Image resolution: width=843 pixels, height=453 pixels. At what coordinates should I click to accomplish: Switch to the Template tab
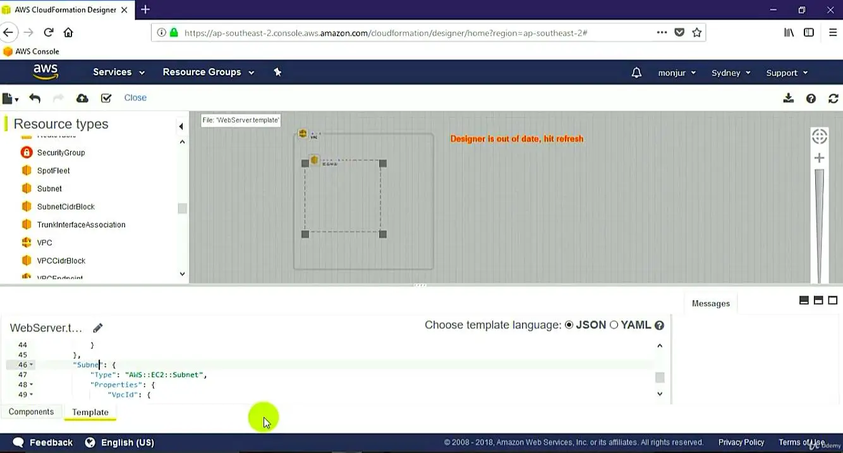point(90,412)
